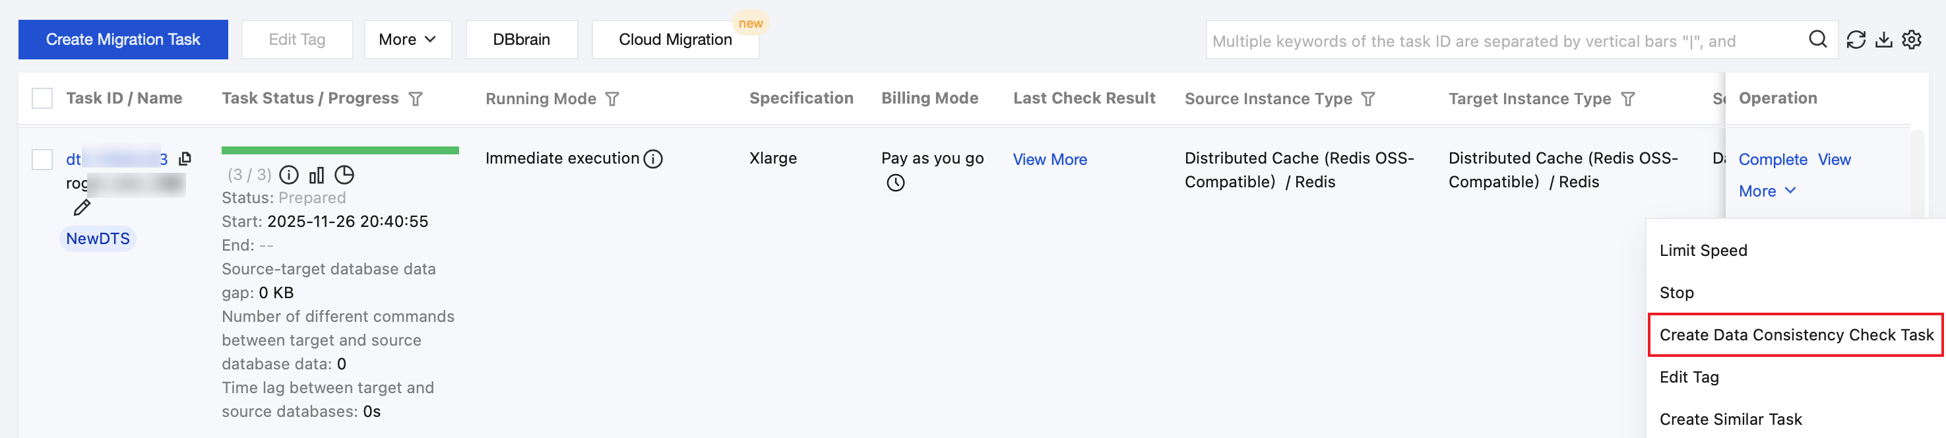Click the search magnifier icon
Image resolution: width=1946 pixels, height=438 pixels.
1817,40
